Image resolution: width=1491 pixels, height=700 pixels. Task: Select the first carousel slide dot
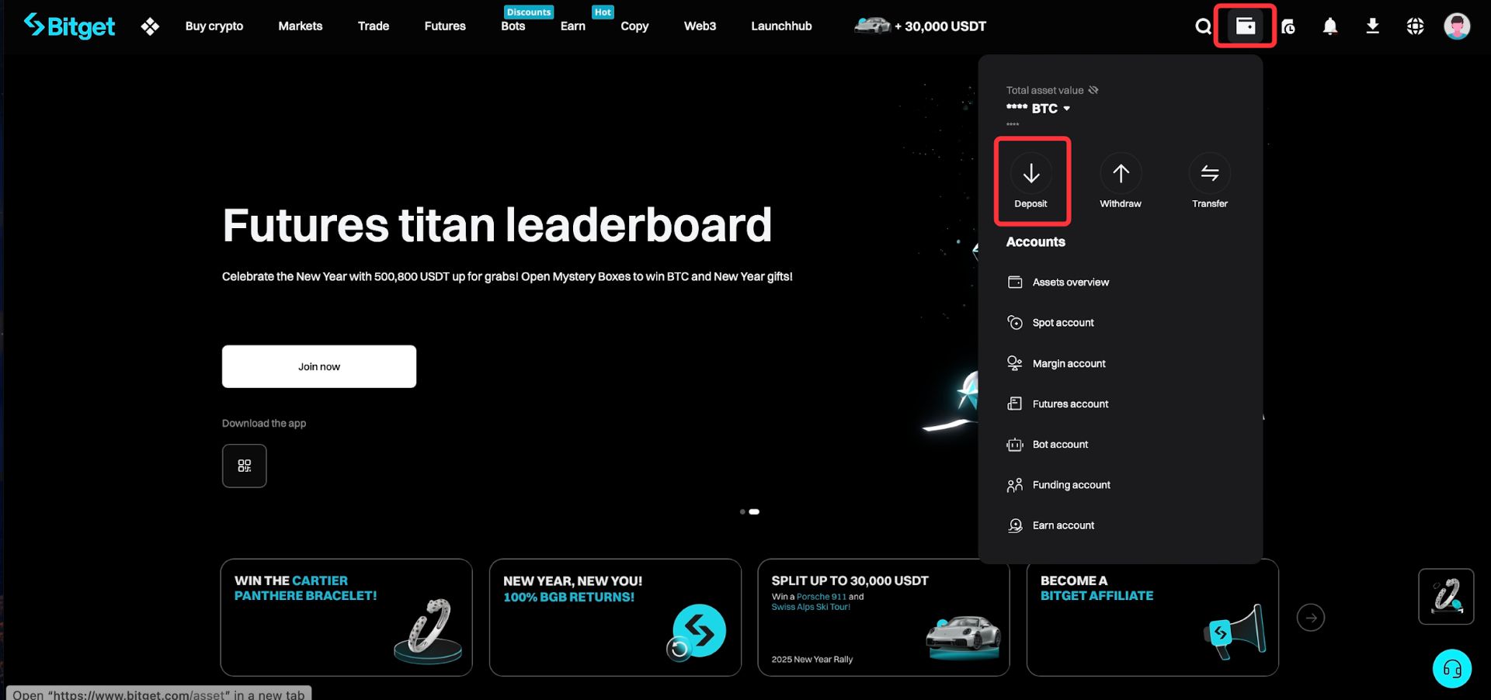[x=742, y=512]
